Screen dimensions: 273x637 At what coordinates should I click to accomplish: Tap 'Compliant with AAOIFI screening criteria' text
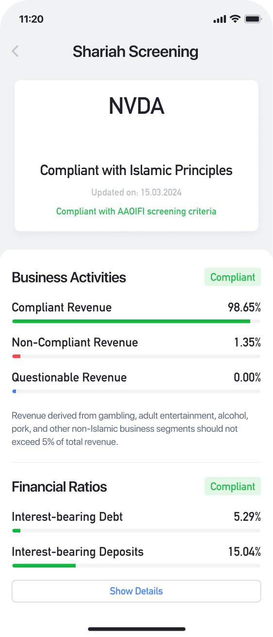pyautogui.click(x=136, y=212)
